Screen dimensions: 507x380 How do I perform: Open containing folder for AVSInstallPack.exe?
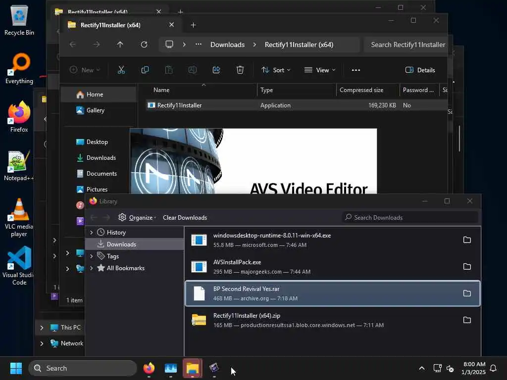click(x=467, y=267)
